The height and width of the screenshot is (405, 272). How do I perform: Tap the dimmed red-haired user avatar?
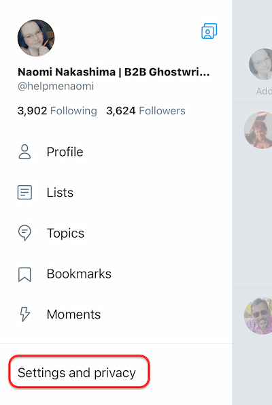pyautogui.click(x=258, y=130)
